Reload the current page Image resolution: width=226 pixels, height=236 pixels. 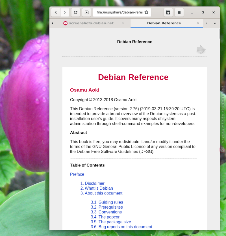75,12
